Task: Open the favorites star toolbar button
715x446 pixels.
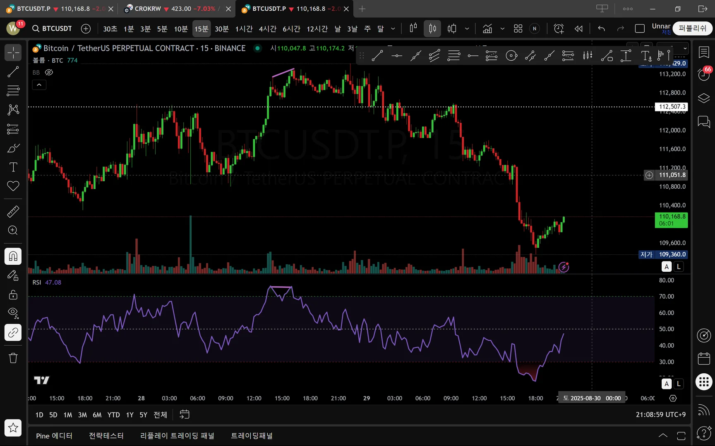Action: pos(13,428)
